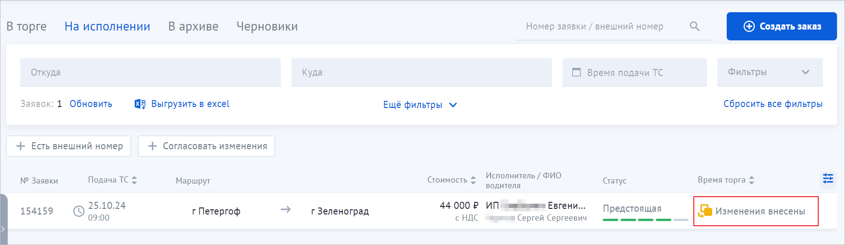Sort by 'Стоимость' column arrows

pos(473,180)
